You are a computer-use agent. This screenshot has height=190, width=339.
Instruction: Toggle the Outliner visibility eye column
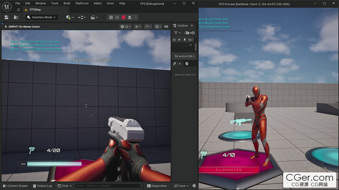tap(174, 40)
